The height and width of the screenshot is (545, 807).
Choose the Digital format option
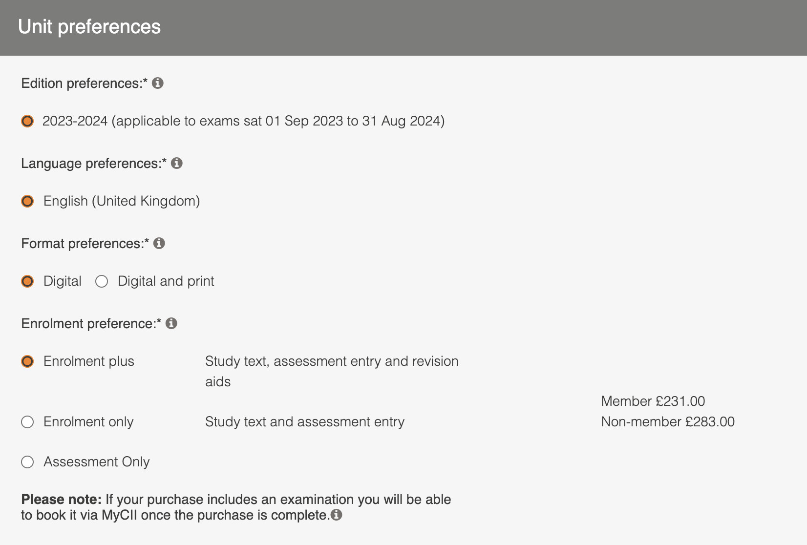click(27, 281)
